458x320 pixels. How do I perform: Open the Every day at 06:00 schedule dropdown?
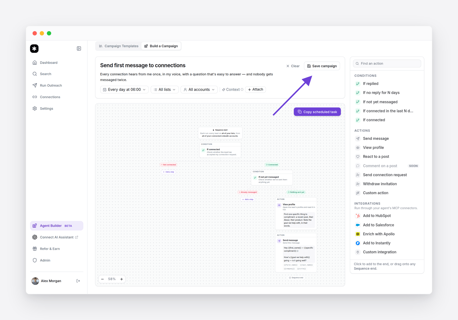pyautogui.click(x=124, y=90)
